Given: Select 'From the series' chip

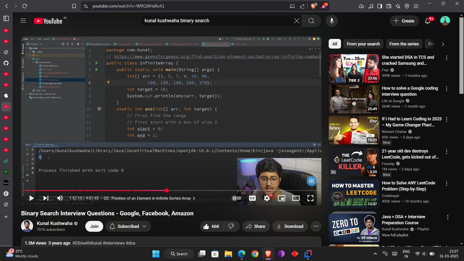Looking at the screenshot, I should point(404,44).
